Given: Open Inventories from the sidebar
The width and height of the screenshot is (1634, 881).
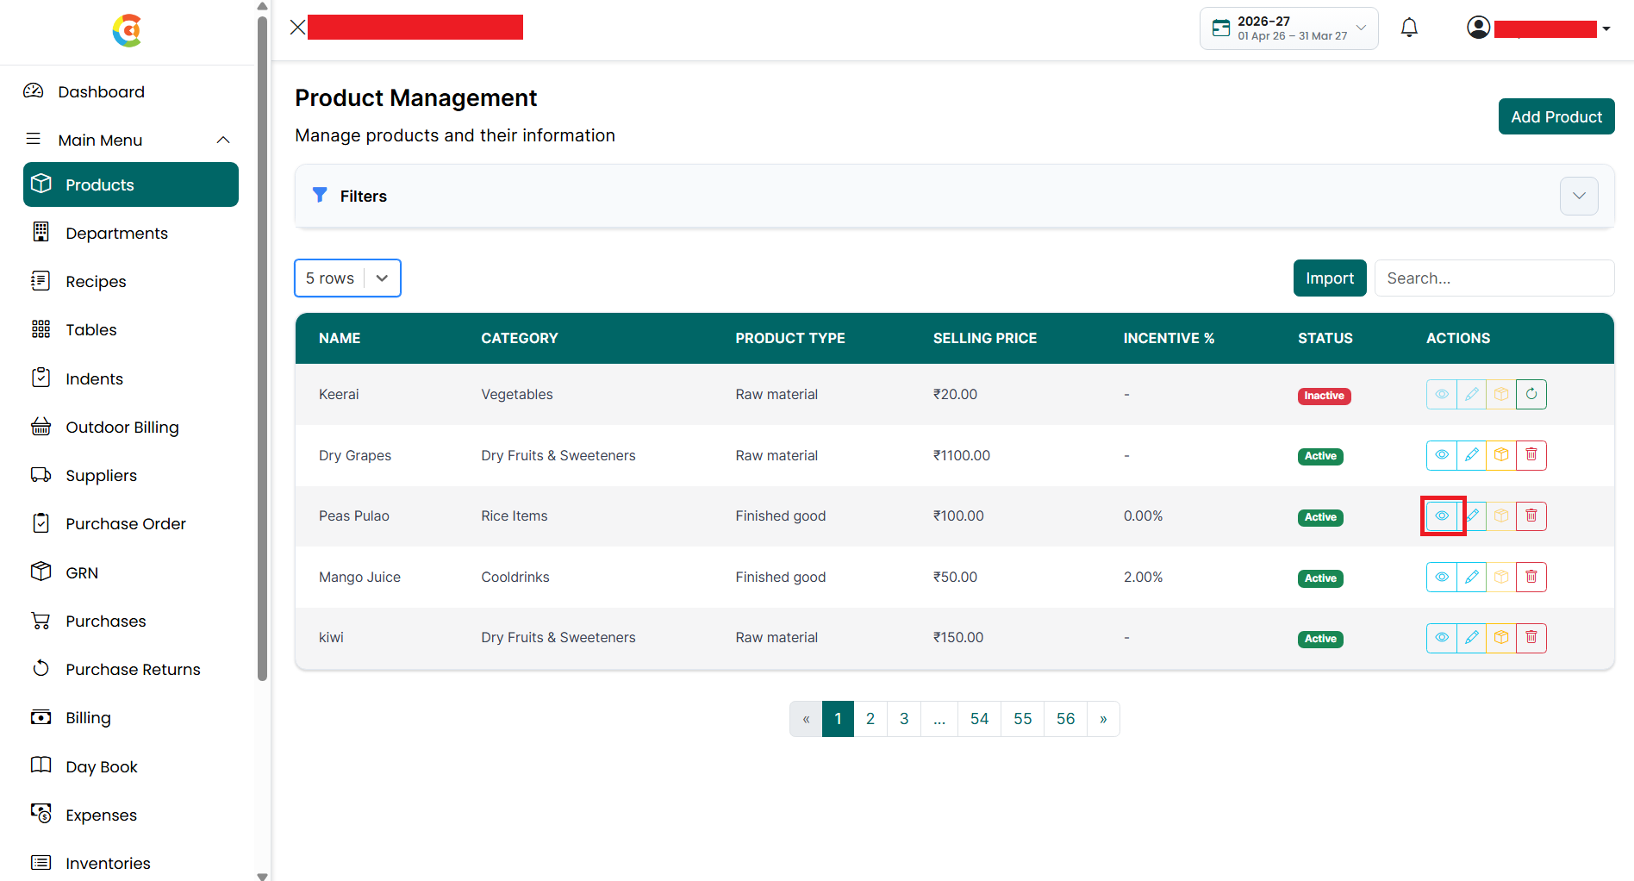Looking at the screenshot, I should coord(131,864).
